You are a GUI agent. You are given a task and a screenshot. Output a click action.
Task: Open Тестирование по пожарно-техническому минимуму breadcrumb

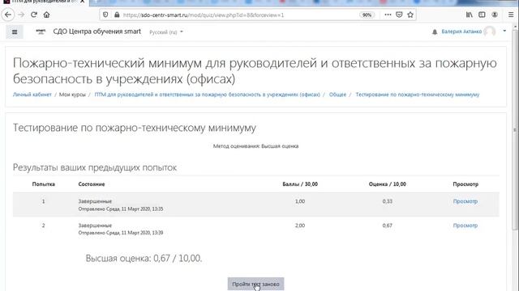(x=418, y=95)
